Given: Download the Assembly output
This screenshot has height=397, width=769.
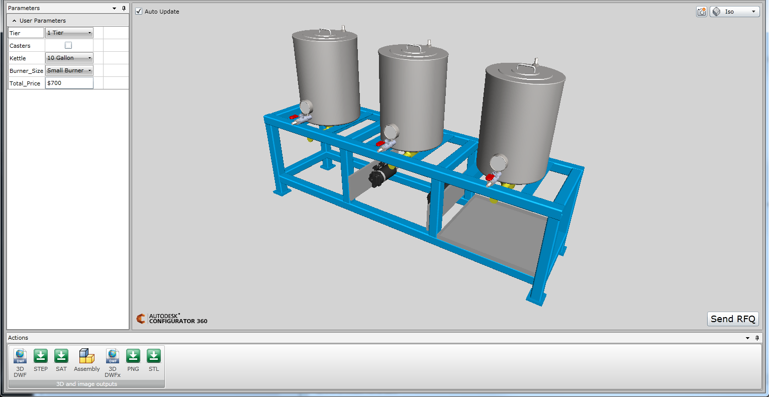Looking at the screenshot, I should [x=87, y=360].
